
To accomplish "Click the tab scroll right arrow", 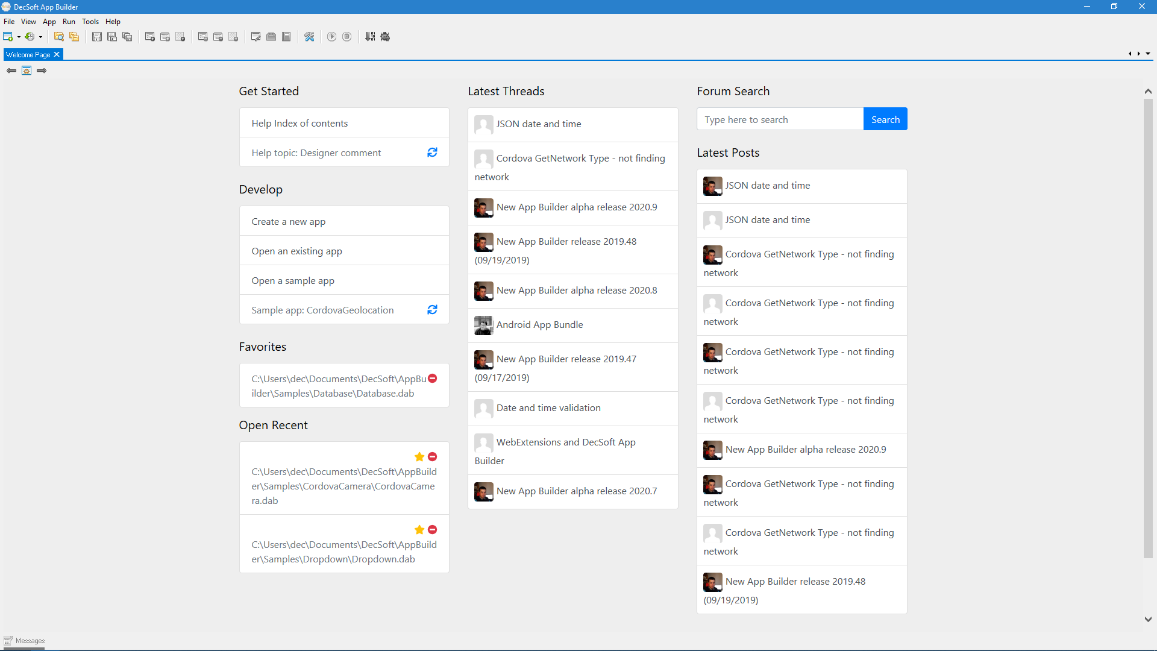I will click(1139, 54).
